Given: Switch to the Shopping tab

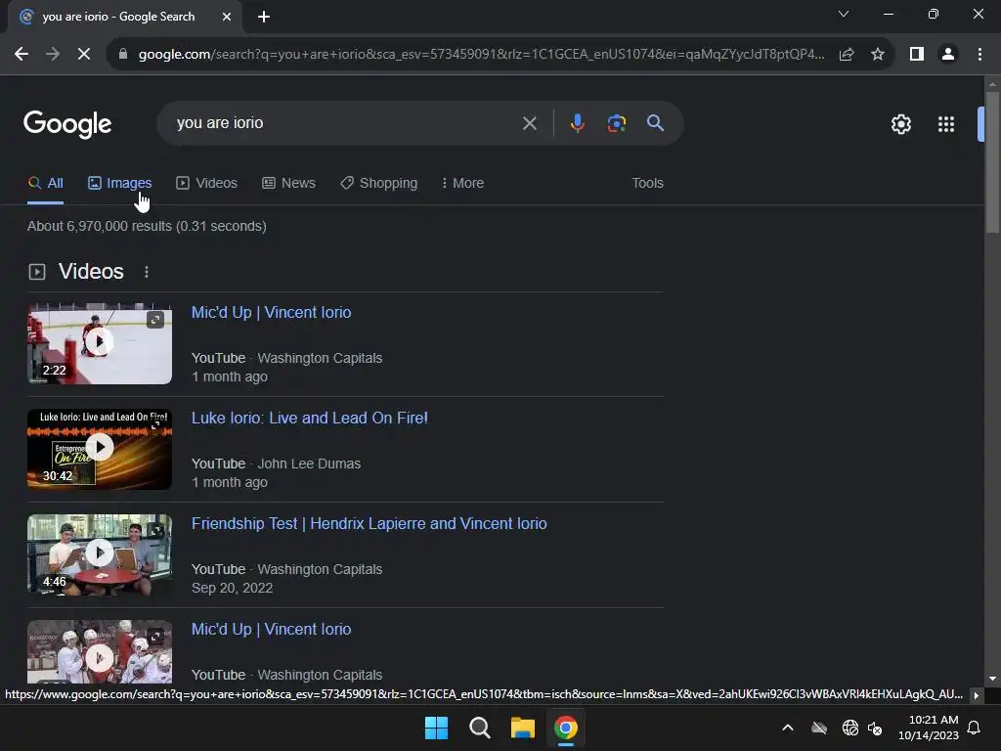Looking at the screenshot, I should pyautogui.click(x=378, y=183).
